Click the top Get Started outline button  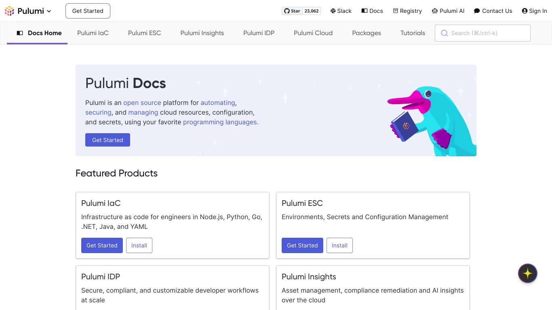coord(88,11)
